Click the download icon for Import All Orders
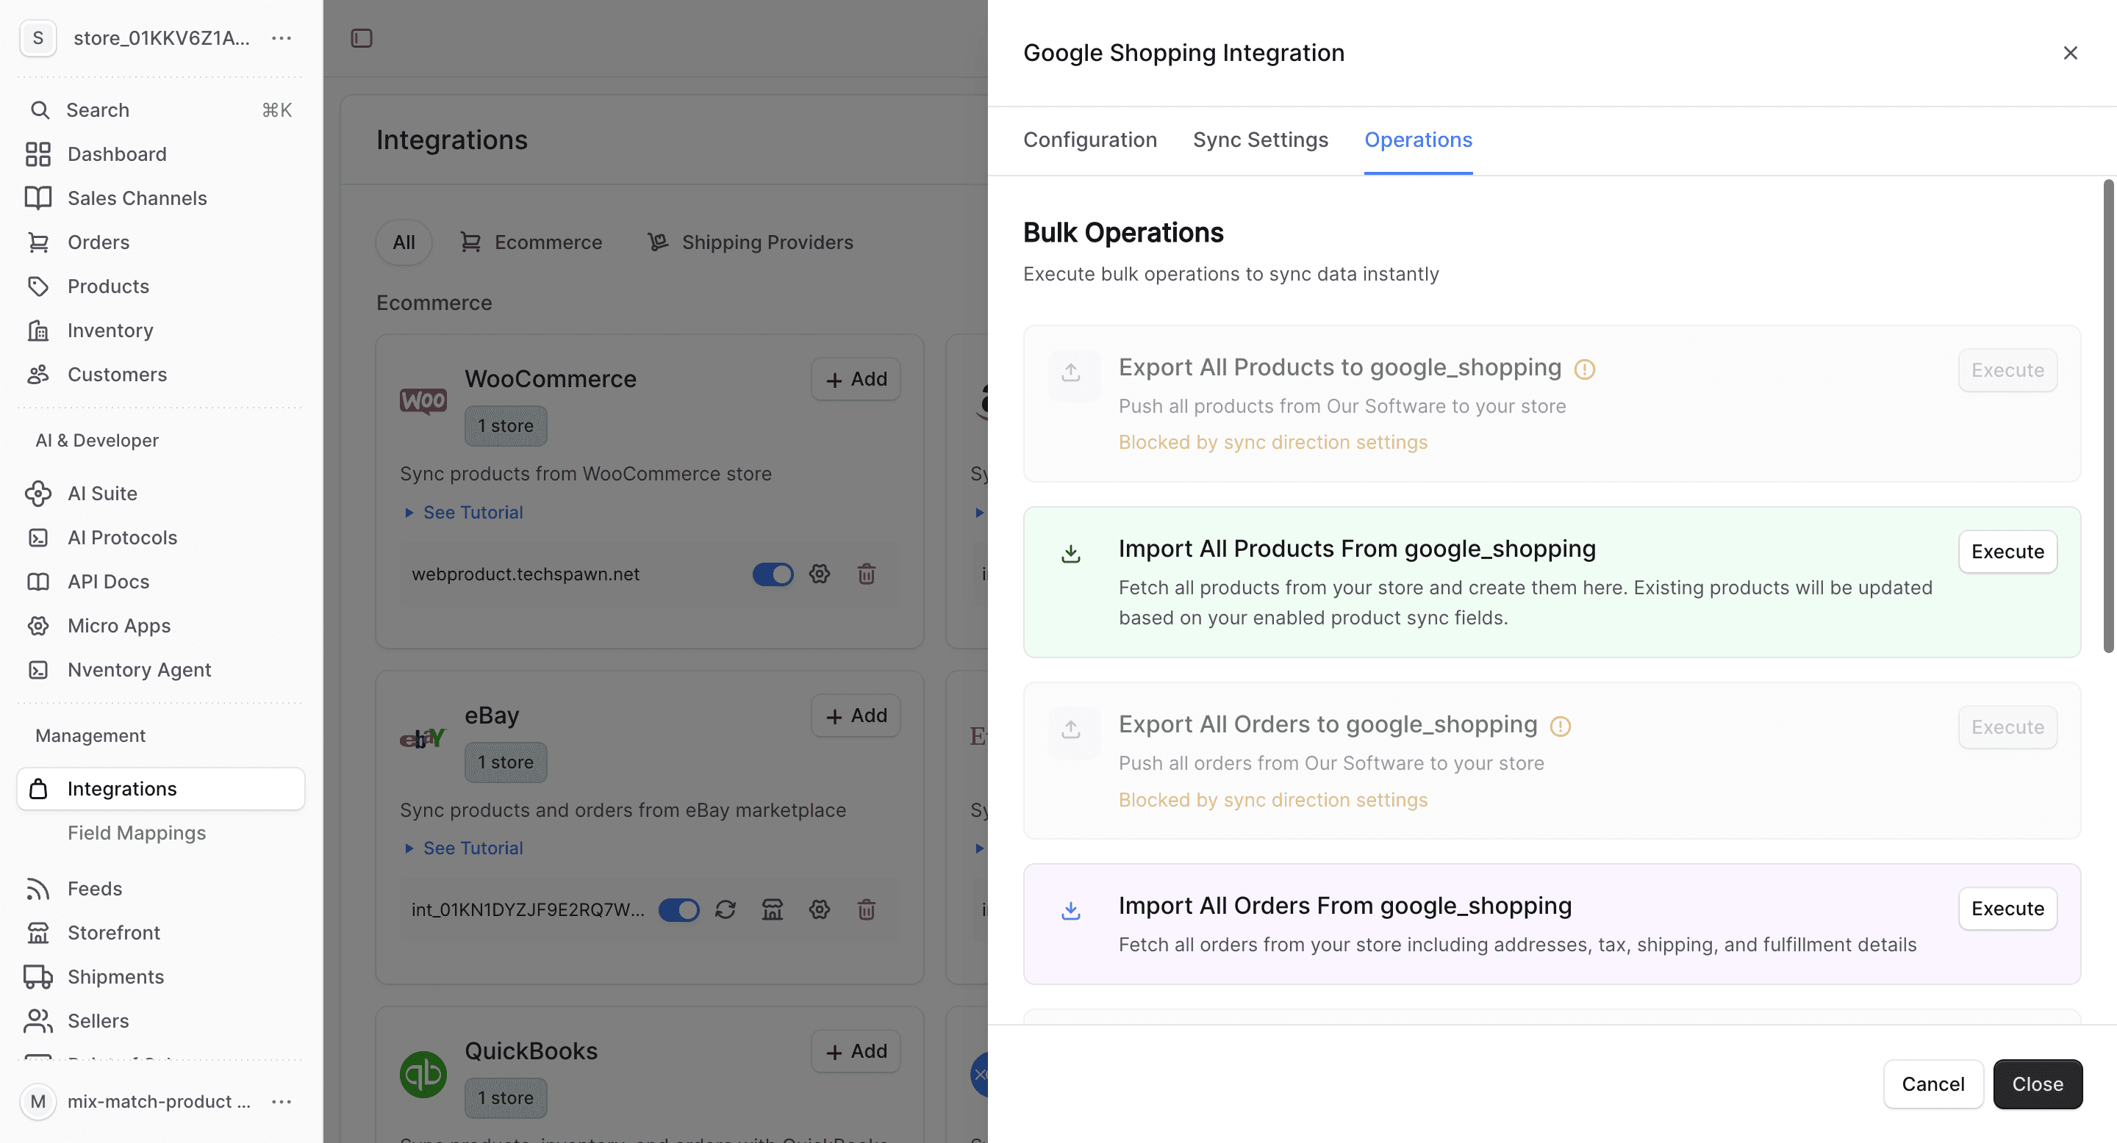The image size is (2117, 1143). pos(1070,911)
